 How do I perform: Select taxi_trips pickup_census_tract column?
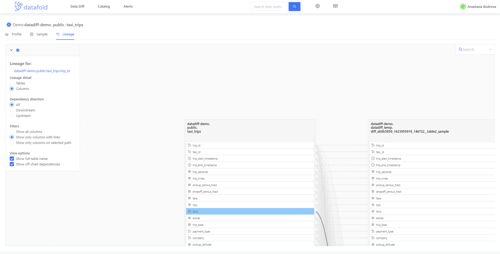(x=250, y=185)
